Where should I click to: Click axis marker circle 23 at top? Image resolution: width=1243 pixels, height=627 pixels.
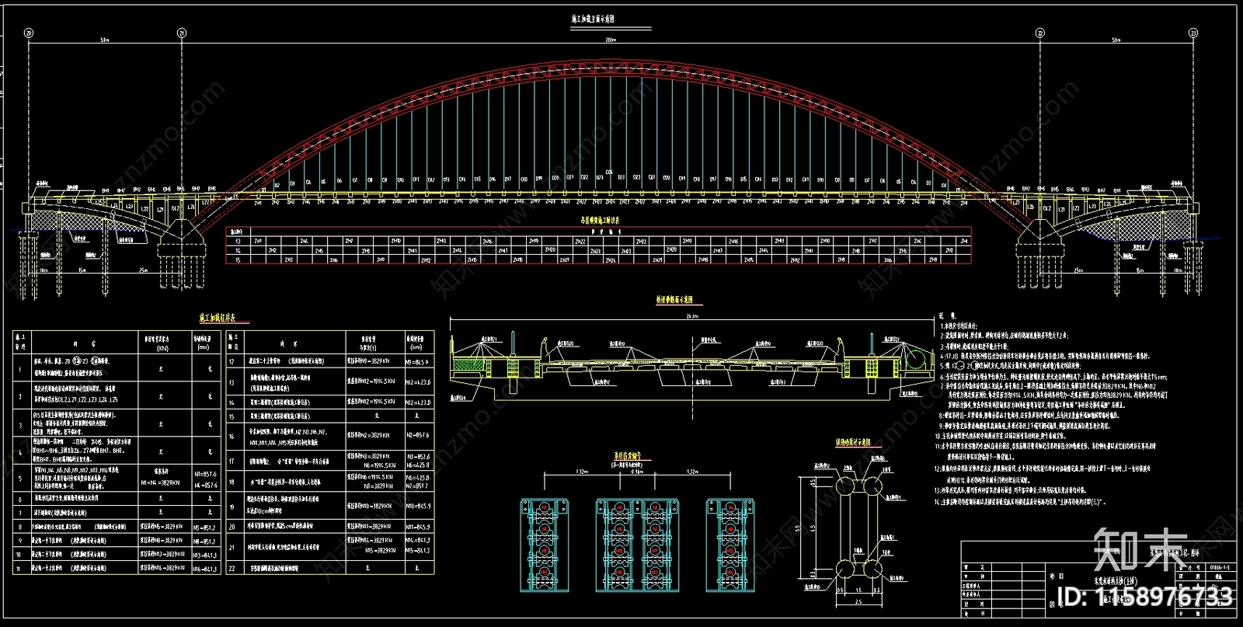pyautogui.click(x=1193, y=33)
